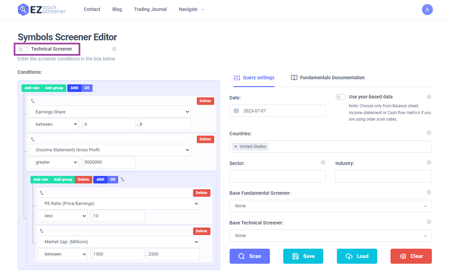Viewport: 451px width, 275px height.
Task: Switch to Query settings tab
Action: click(x=254, y=78)
